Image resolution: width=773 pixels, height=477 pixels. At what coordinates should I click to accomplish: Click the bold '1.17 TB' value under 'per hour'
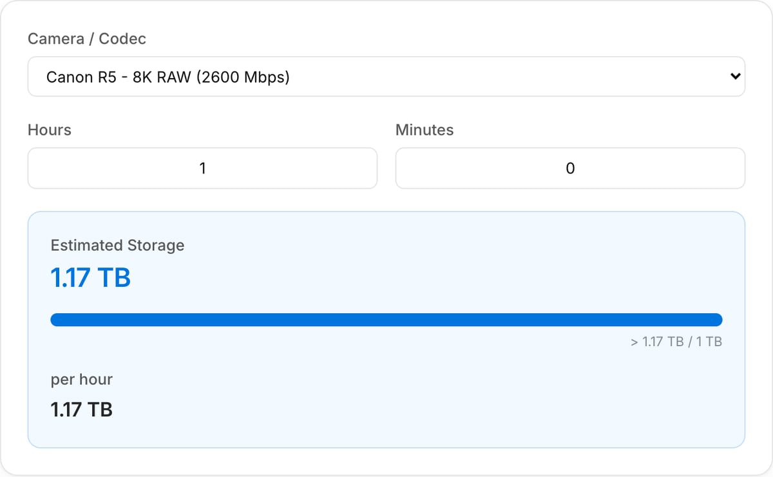pos(82,409)
